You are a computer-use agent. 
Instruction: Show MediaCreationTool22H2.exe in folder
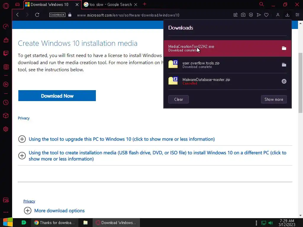[284, 48]
